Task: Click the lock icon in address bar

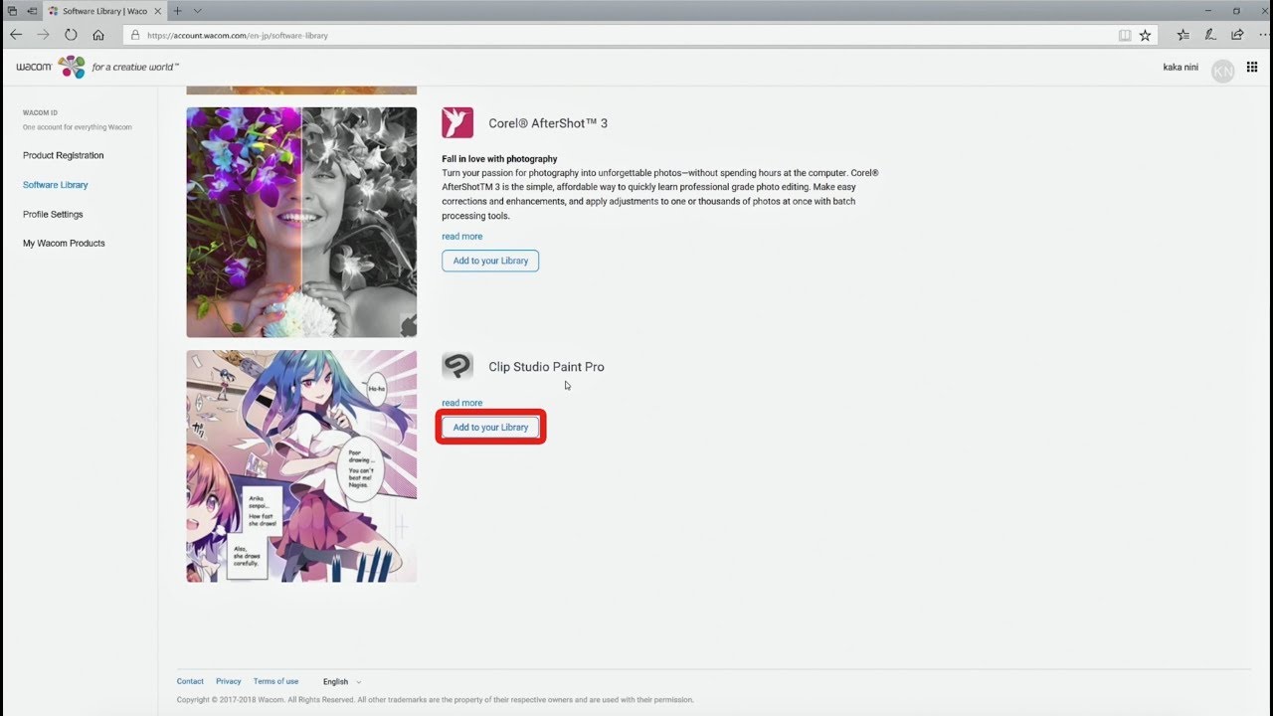Action: pyautogui.click(x=136, y=35)
